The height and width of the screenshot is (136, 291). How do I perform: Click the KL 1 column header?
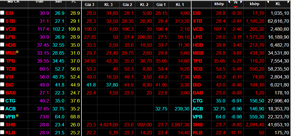180,5
